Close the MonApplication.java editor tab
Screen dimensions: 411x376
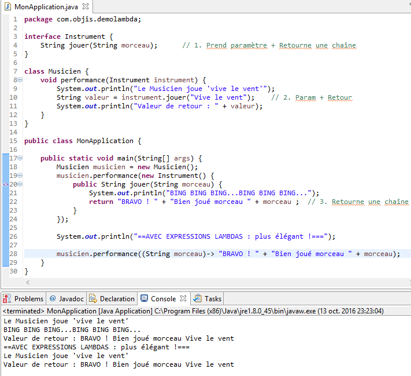click(x=84, y=6)
